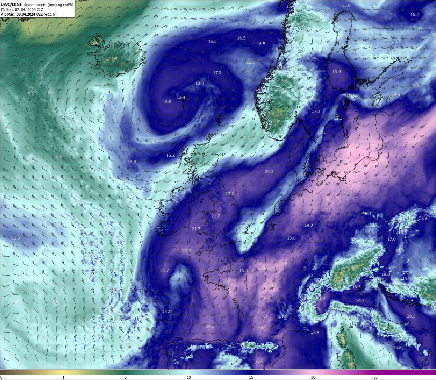The image size is (436, 380).
Task: Click the 5 tick on the color legend
Action: pyautogui.click(x=126, y=377)
